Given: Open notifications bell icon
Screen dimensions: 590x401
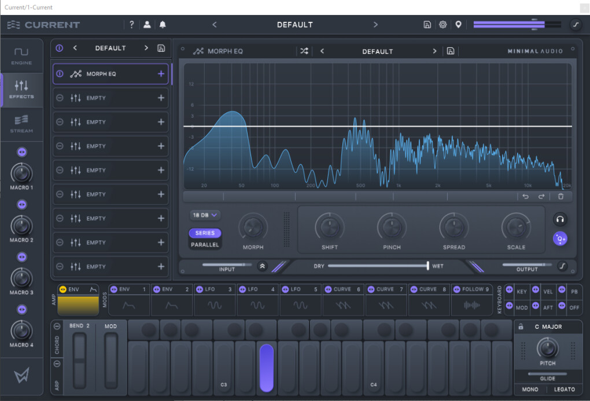Looking at the screenshot, I should 163,24.
